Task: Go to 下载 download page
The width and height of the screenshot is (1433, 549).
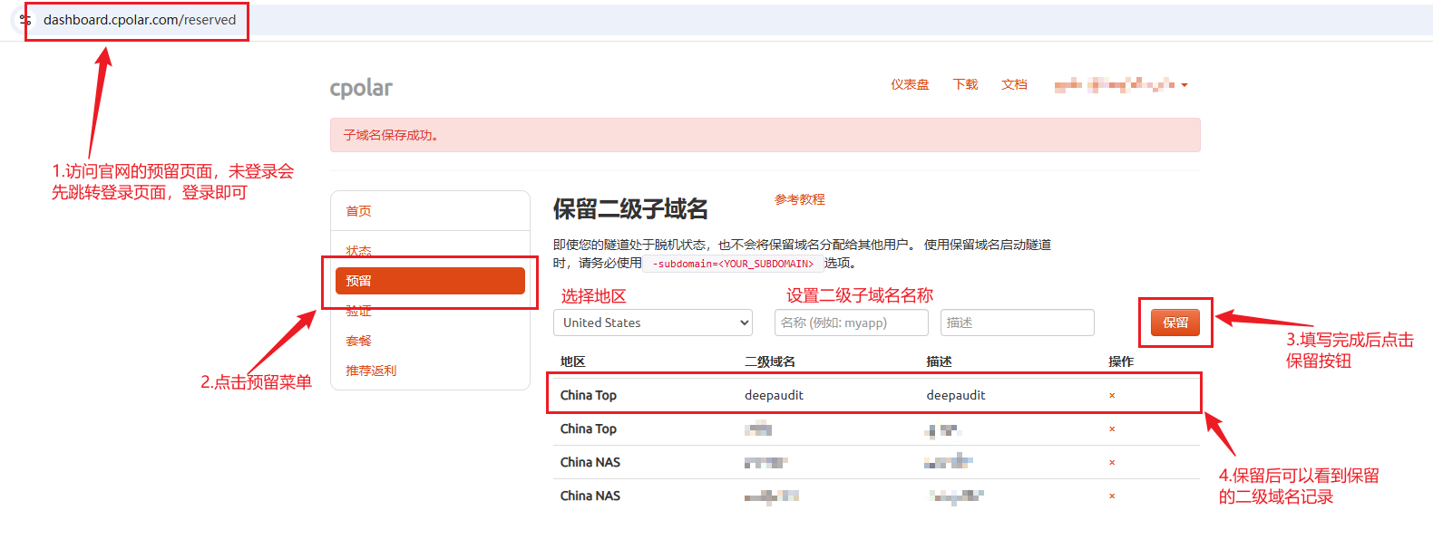Action: click(965, 84)
